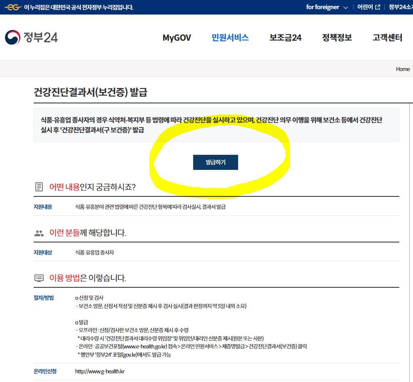Screen dimensions: 413x382
Task: Open the 고객센터 menu
Action: click(387, 37)
